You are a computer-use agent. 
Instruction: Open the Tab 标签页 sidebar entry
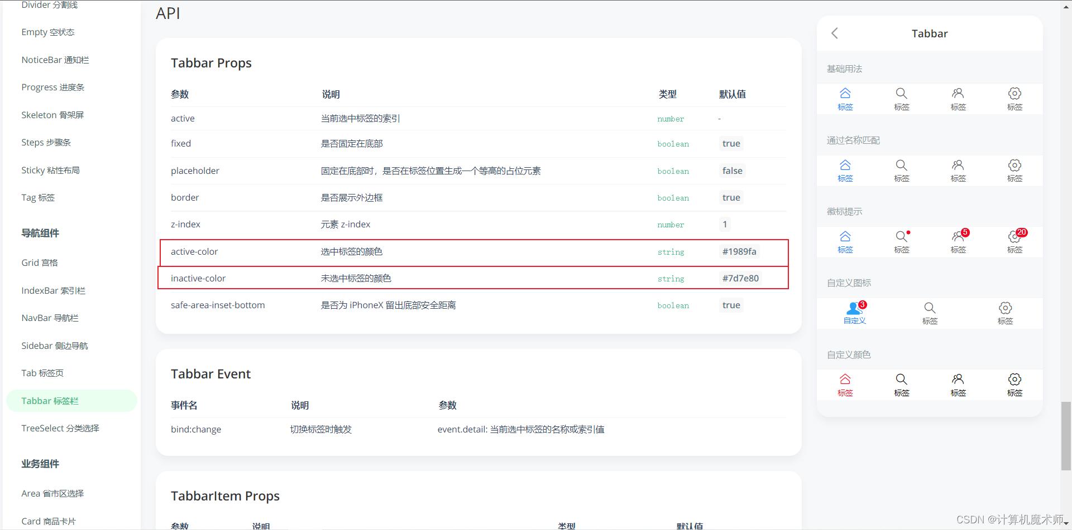[42, 373]
